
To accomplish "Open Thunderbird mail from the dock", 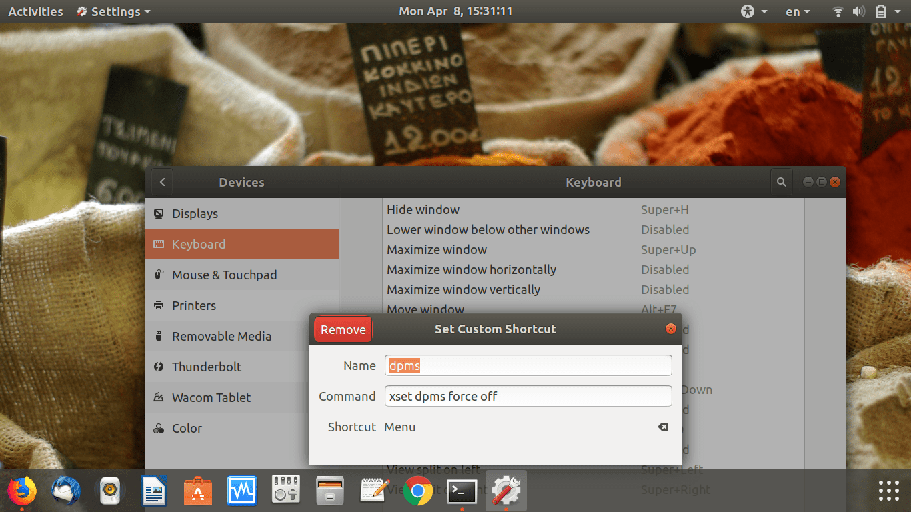I will coord(66,491).
